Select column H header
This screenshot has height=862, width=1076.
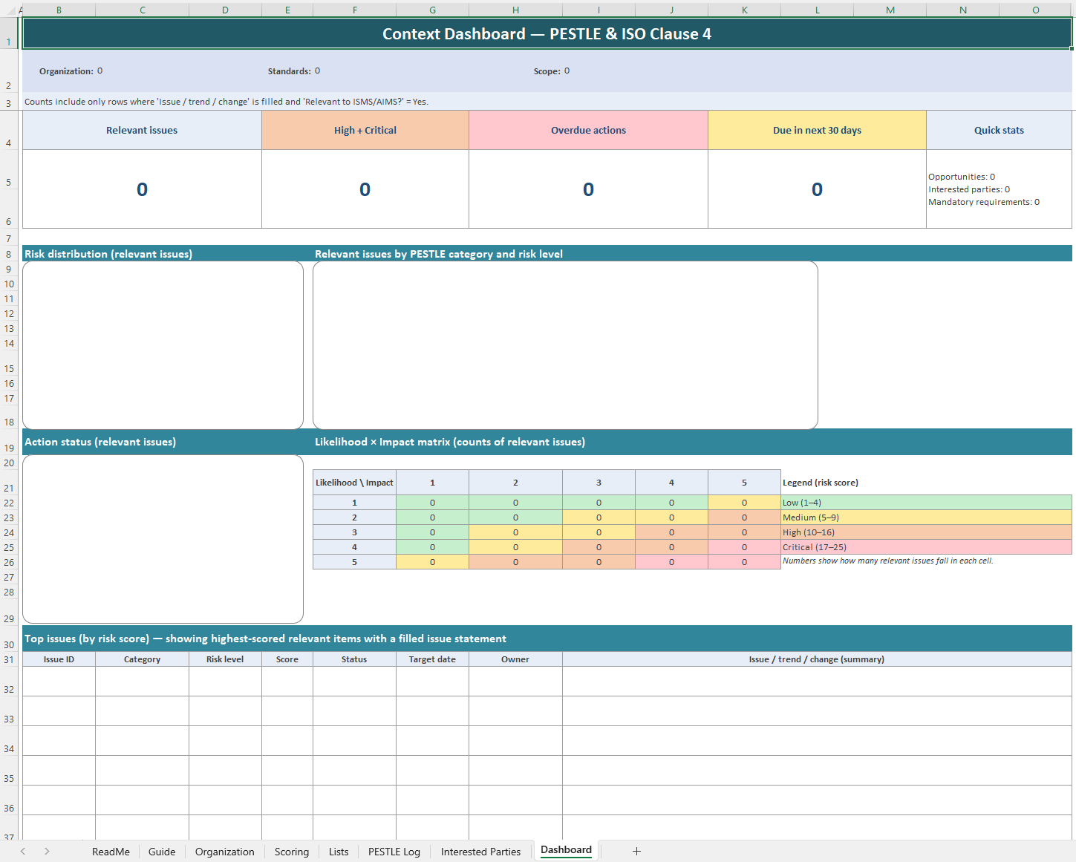click(515, 10)
